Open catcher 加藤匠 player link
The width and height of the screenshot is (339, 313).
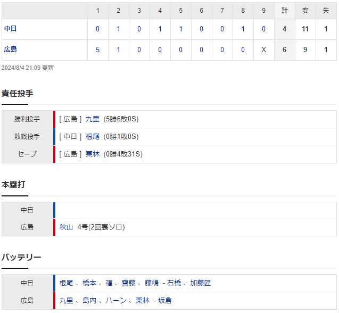point(201,283)
